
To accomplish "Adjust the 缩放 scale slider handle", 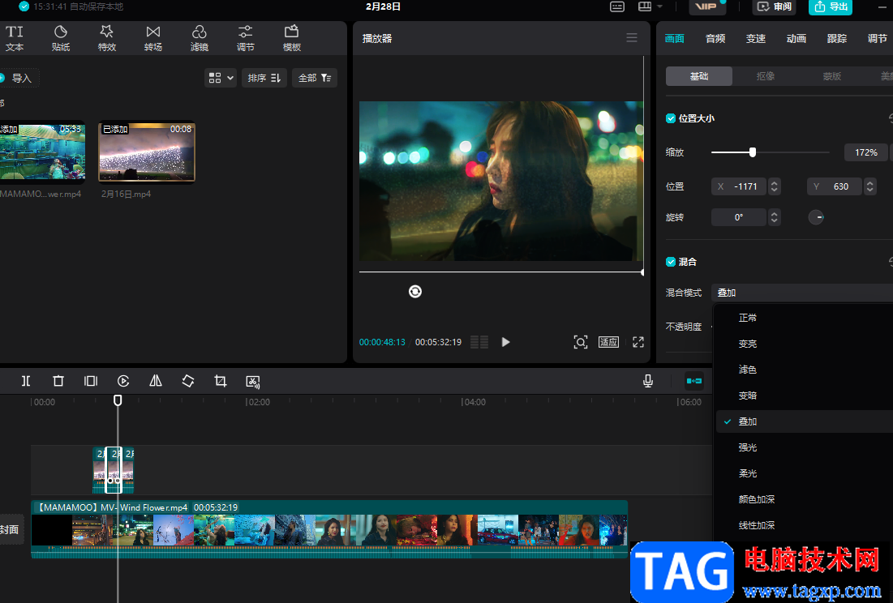I will coord(753,152).
